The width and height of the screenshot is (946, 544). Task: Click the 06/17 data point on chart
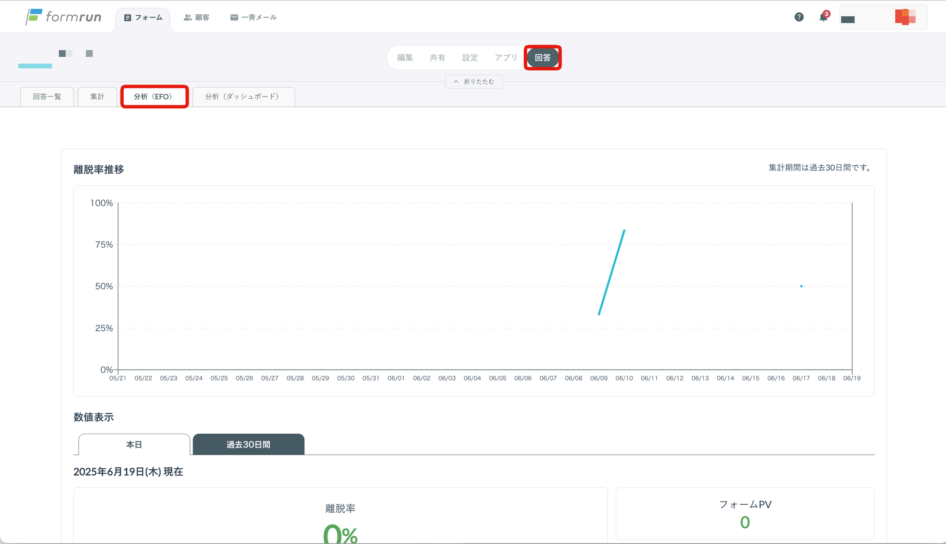coord(801,286)
